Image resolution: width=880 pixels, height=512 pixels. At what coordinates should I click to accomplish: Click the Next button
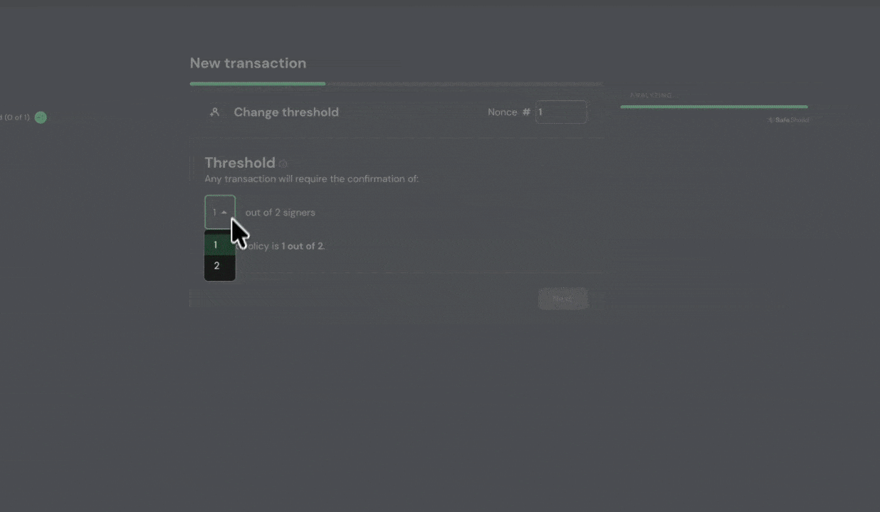click(x=562, y=299)
